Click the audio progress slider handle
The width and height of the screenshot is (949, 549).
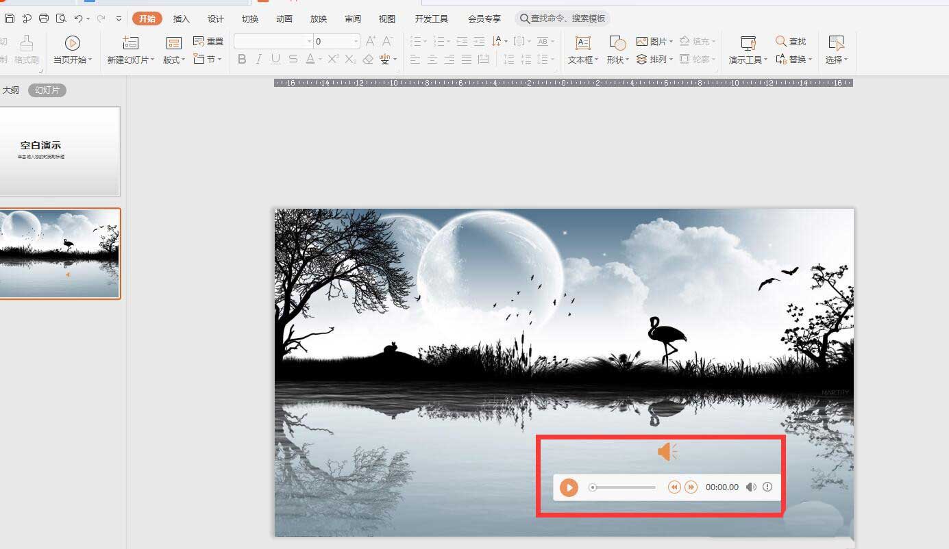(592, 487)
